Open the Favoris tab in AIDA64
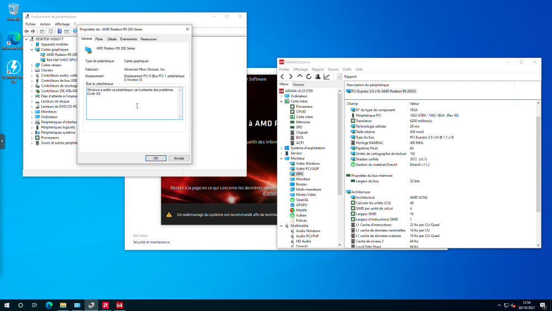Image resolution: width=552 pixels, height=311 pixels. [298, 85]
